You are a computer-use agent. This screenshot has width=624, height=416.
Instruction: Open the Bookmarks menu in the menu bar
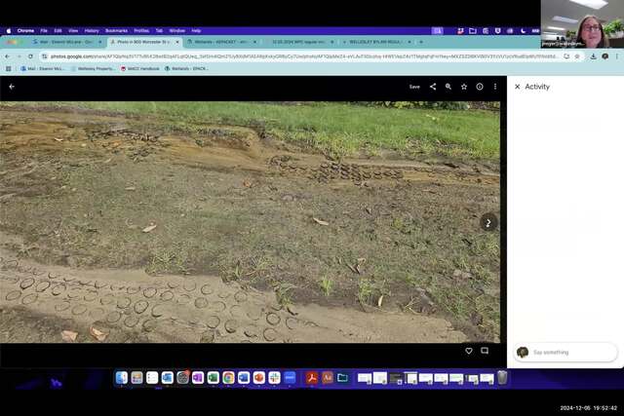(116, 30)
